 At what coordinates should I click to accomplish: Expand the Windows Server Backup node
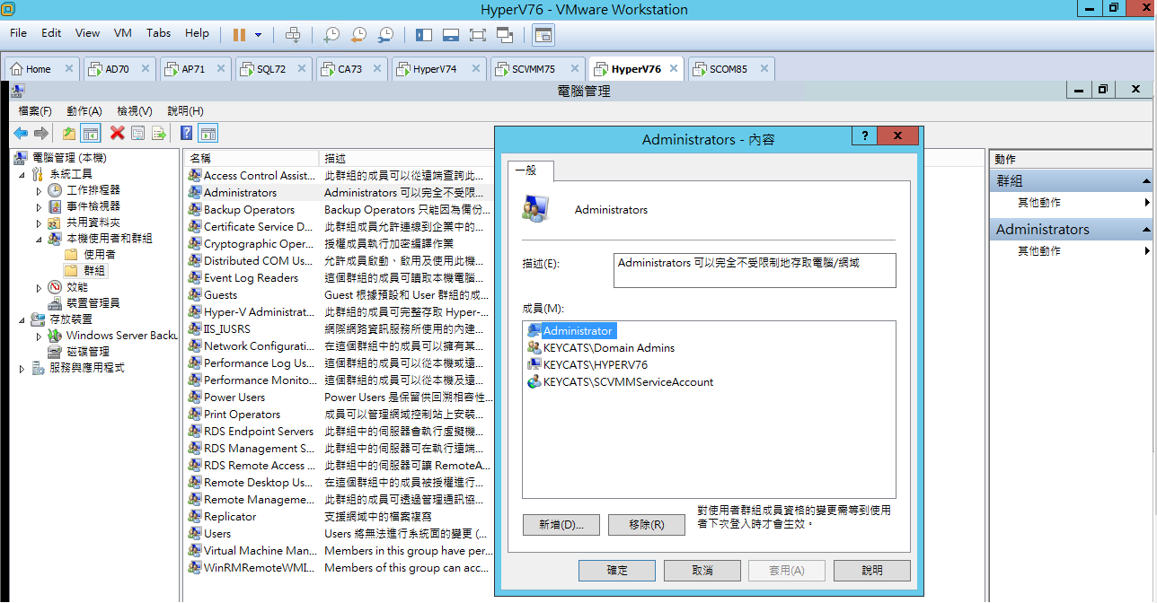[x=39, y=336]
